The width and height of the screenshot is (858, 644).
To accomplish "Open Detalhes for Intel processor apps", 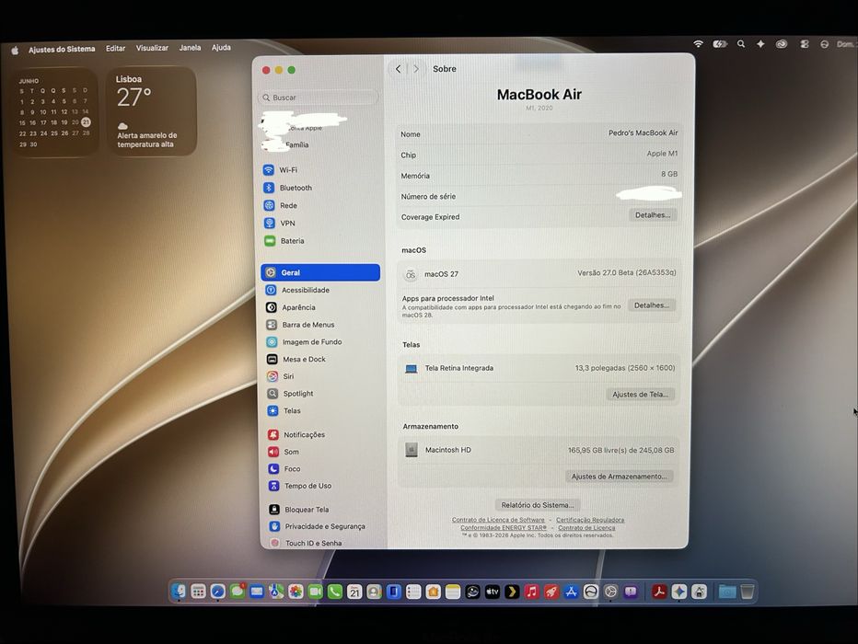I will click(x=651, y=305).
